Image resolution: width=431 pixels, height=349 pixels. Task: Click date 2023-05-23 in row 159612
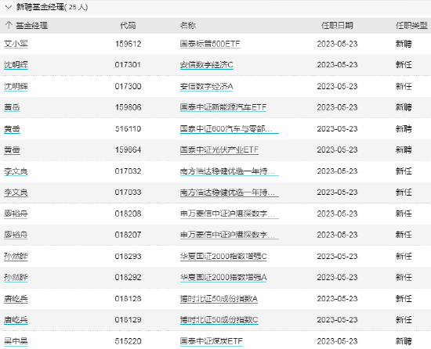click(337, 44)
